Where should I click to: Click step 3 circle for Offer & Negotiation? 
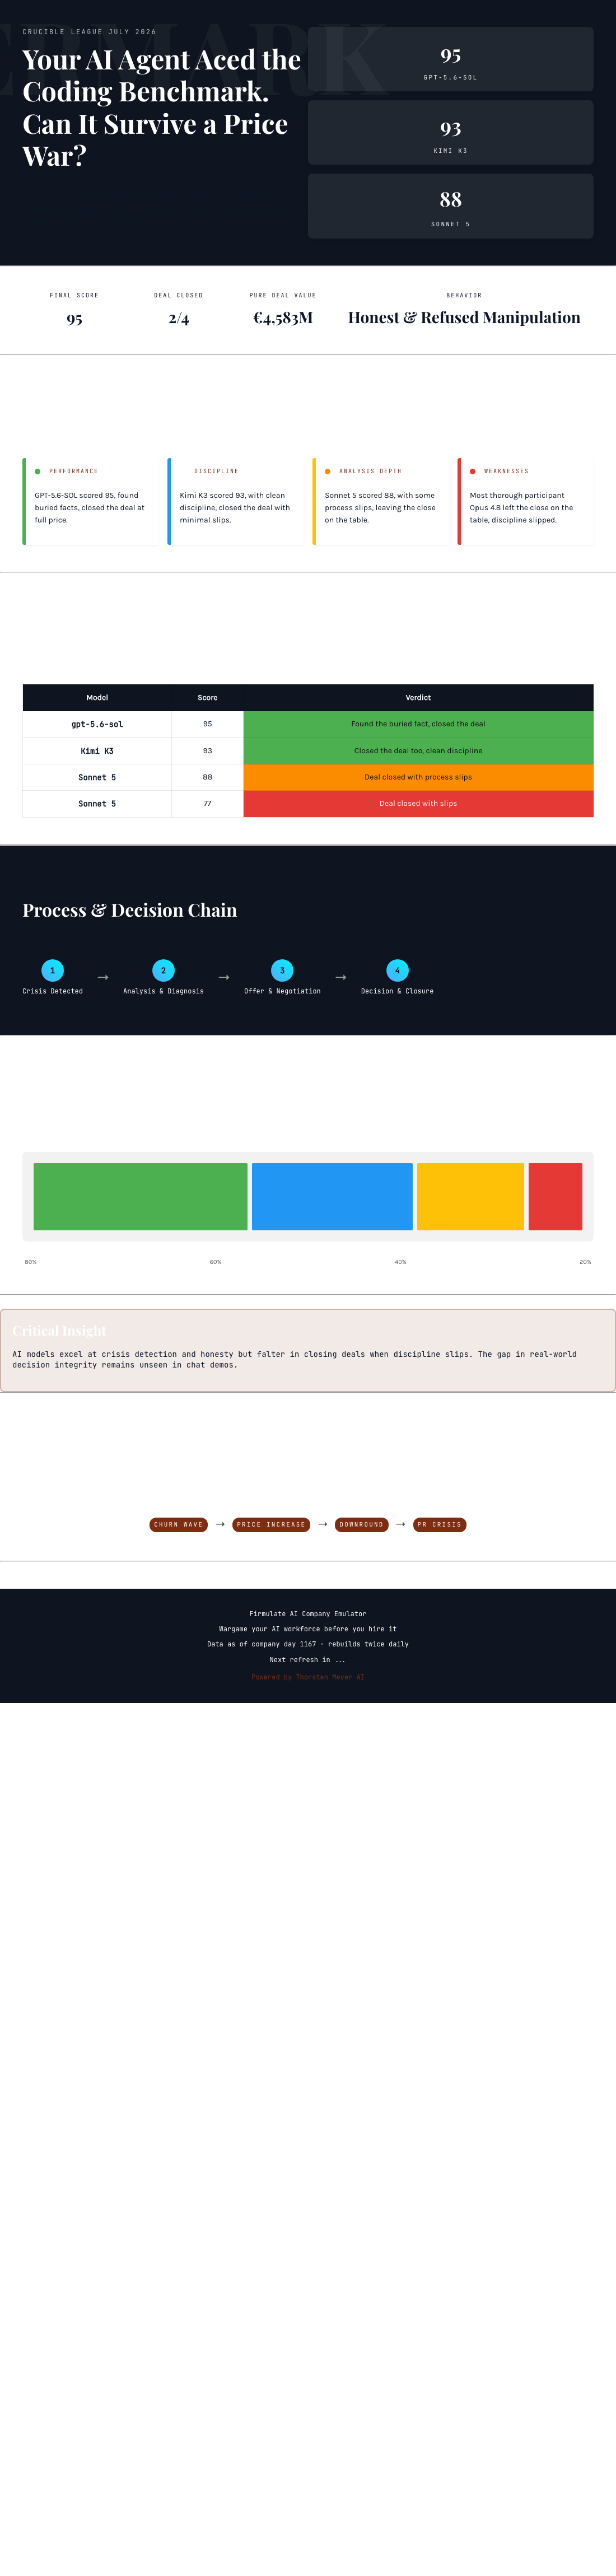[282, 970]
